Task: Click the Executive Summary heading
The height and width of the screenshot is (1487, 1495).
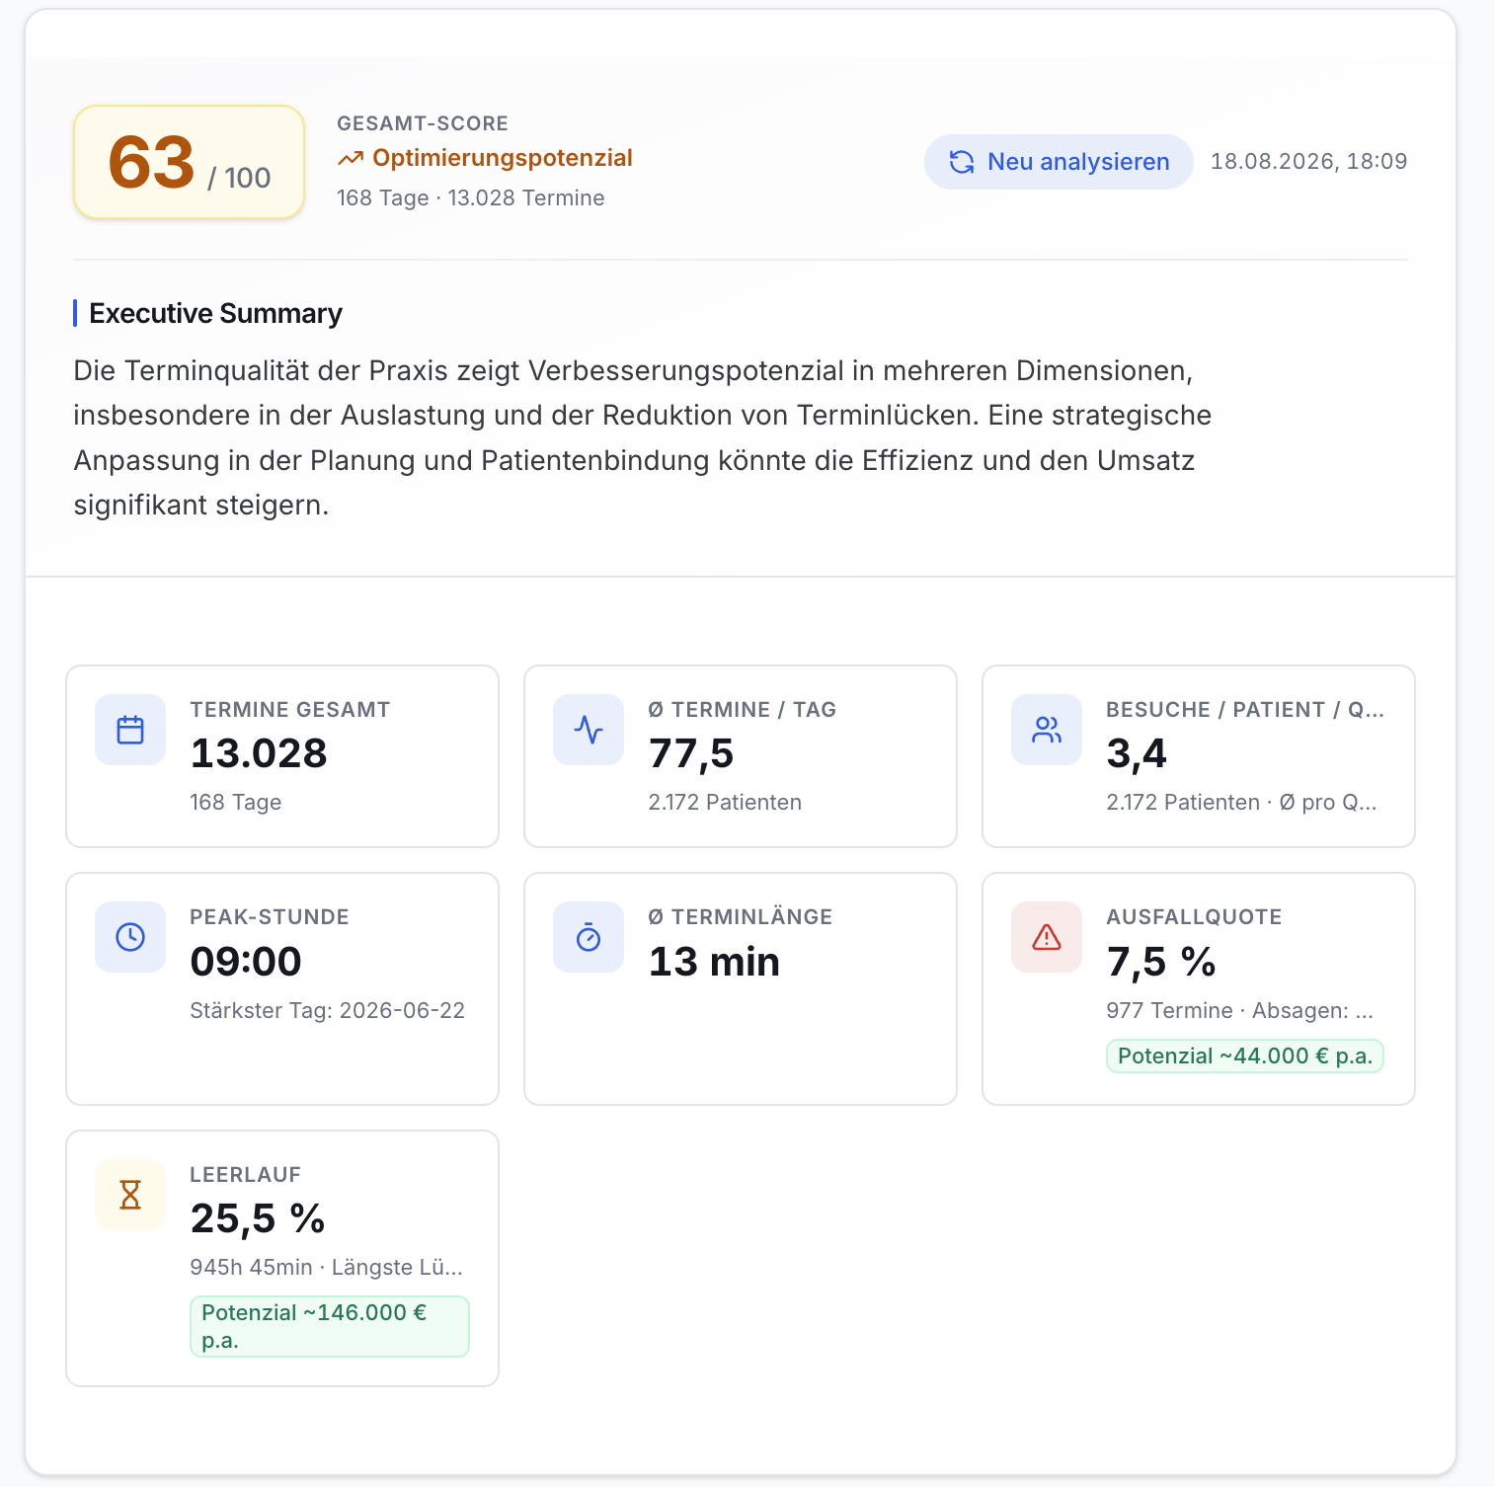Action: click(x=215, y=313)
